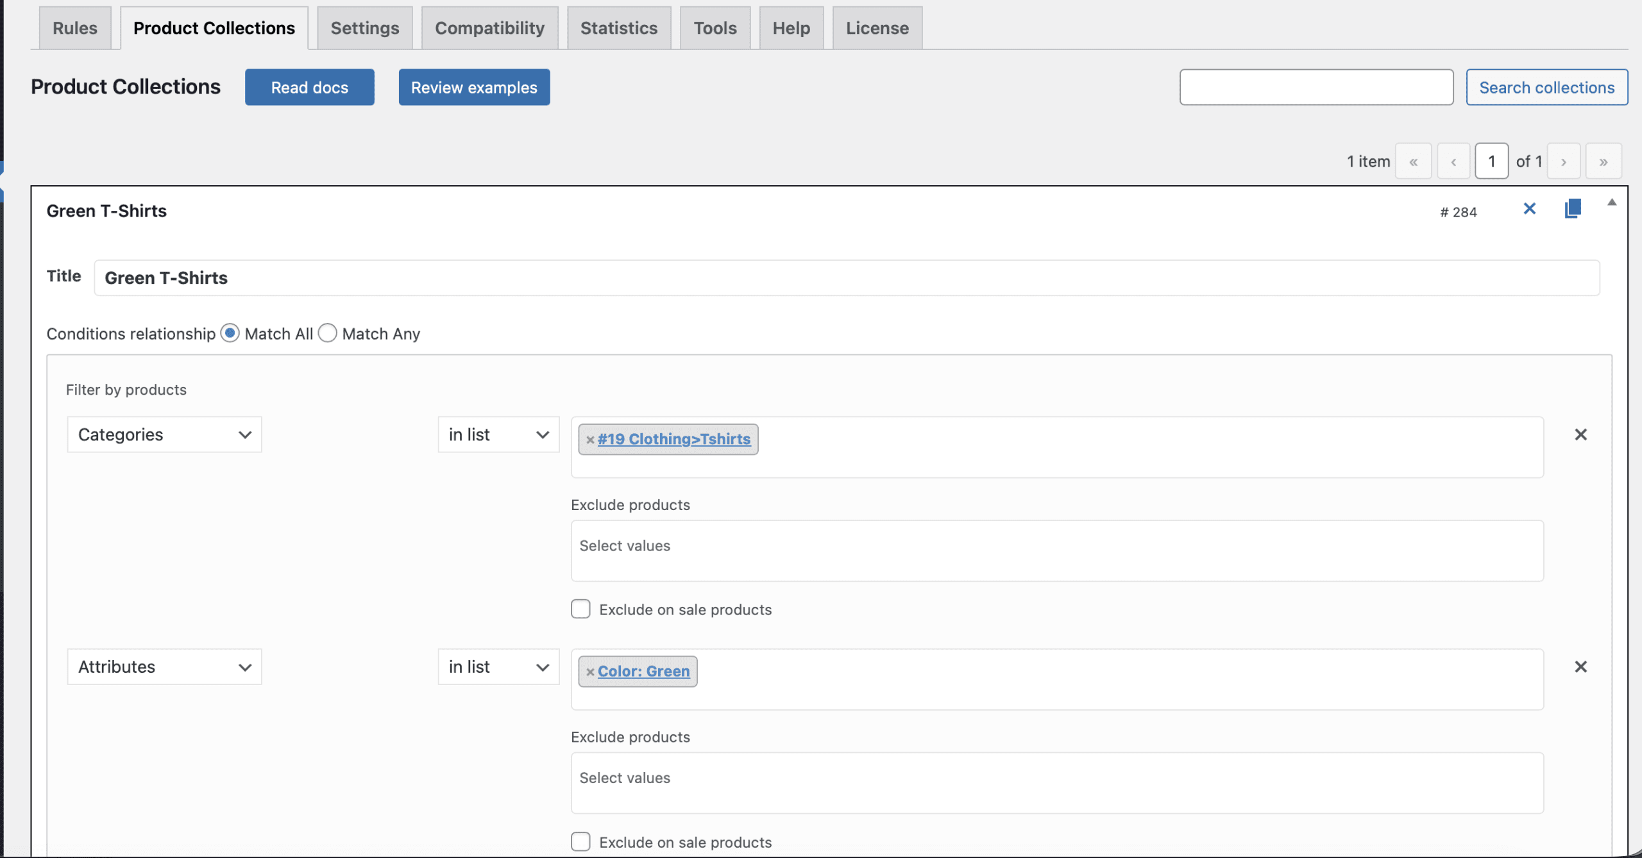1642x858 pixels.
Task: Open the Categories 'in list' dropdown
Action: [x=498, y=435]
